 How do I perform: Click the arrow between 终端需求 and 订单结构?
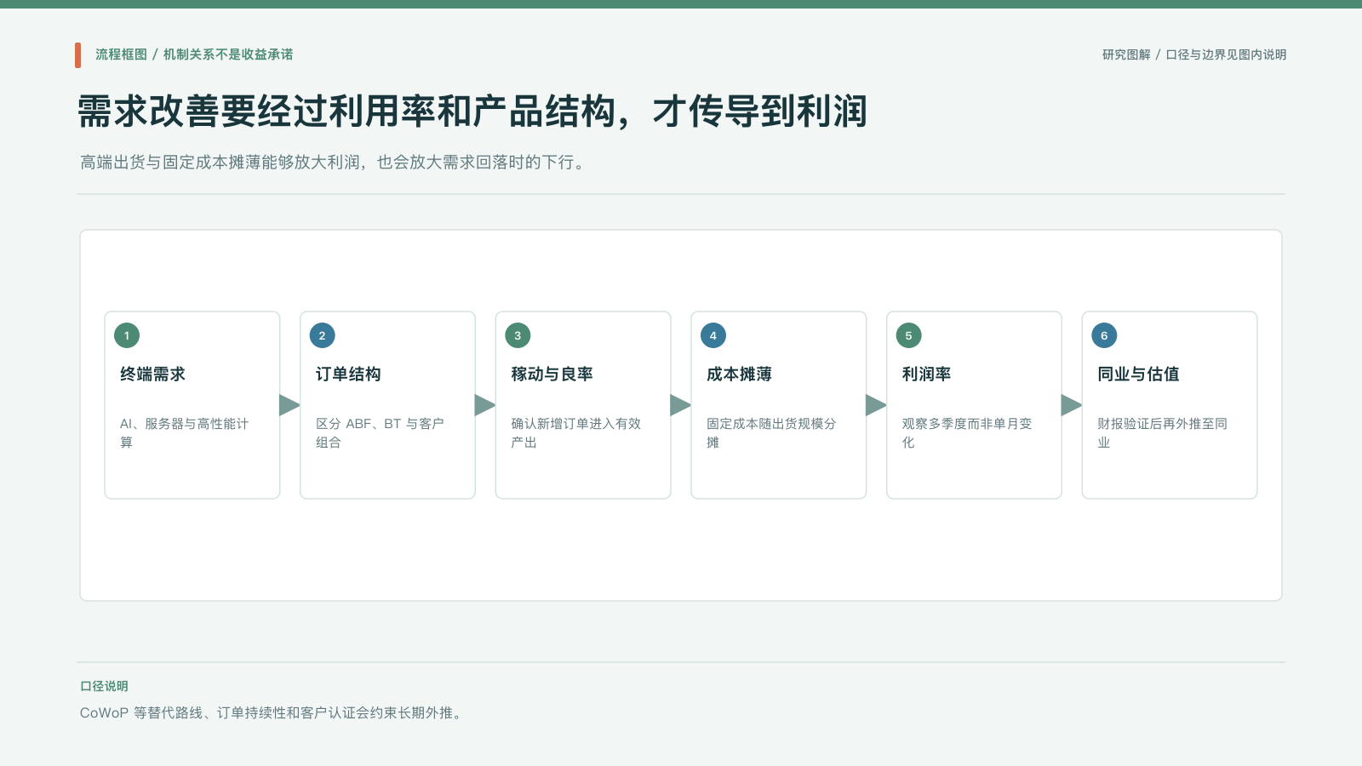pos(289,405)
